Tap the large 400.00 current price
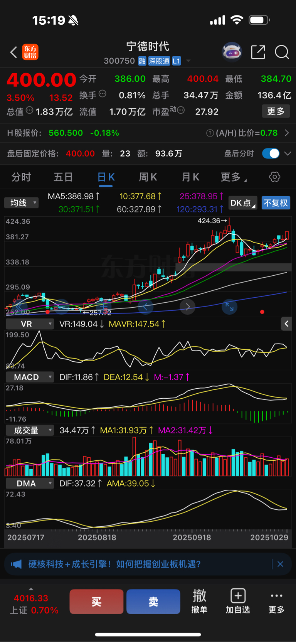296x642 pixels. click(x=41, y=80)
